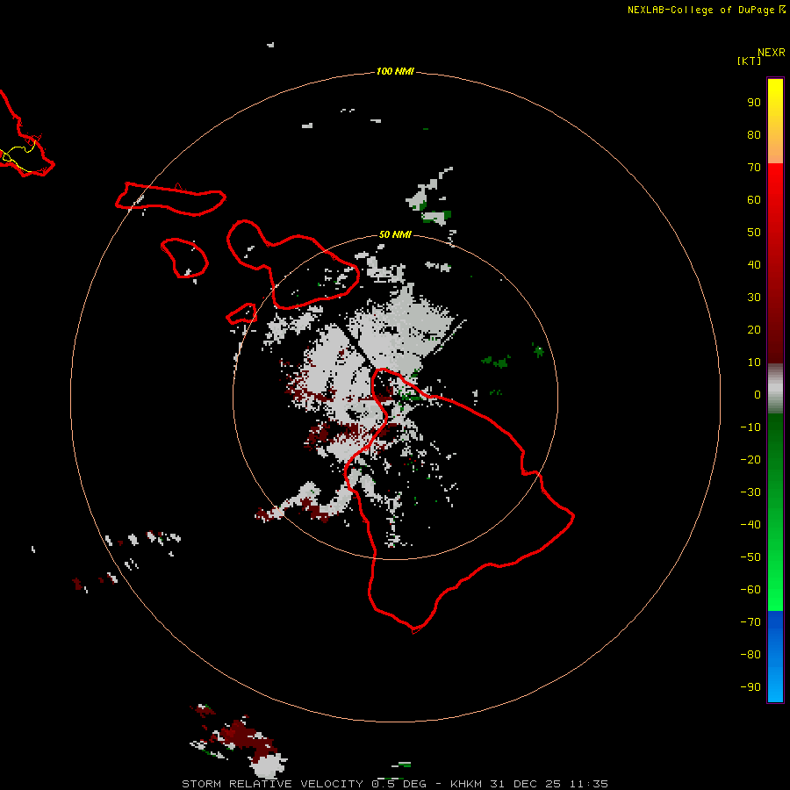Select the -40 scale value
This screenshot has width=790, height=790.
(x=750, y=525)
